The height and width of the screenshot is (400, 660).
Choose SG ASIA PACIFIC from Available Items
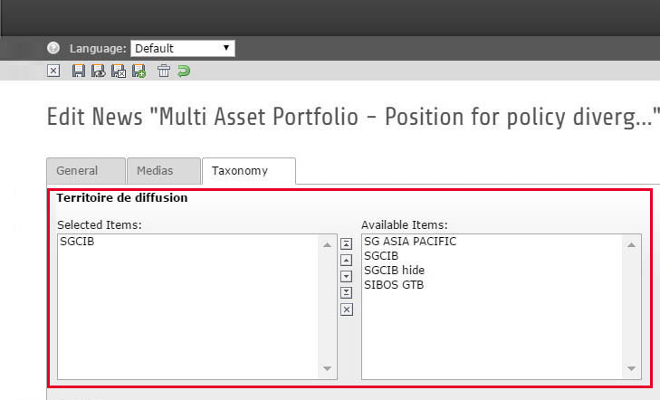[x=410, y=242]
